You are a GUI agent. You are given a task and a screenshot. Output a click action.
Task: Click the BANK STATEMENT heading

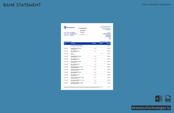pos(22,5)
